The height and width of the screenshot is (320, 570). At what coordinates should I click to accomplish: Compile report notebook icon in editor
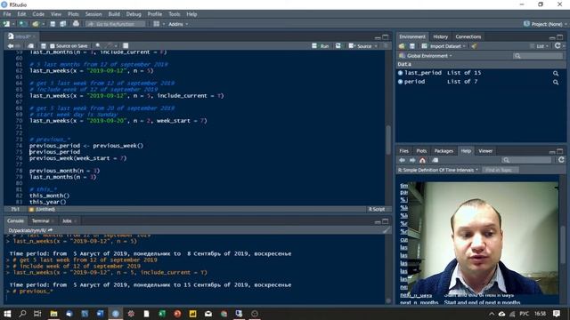126,46
